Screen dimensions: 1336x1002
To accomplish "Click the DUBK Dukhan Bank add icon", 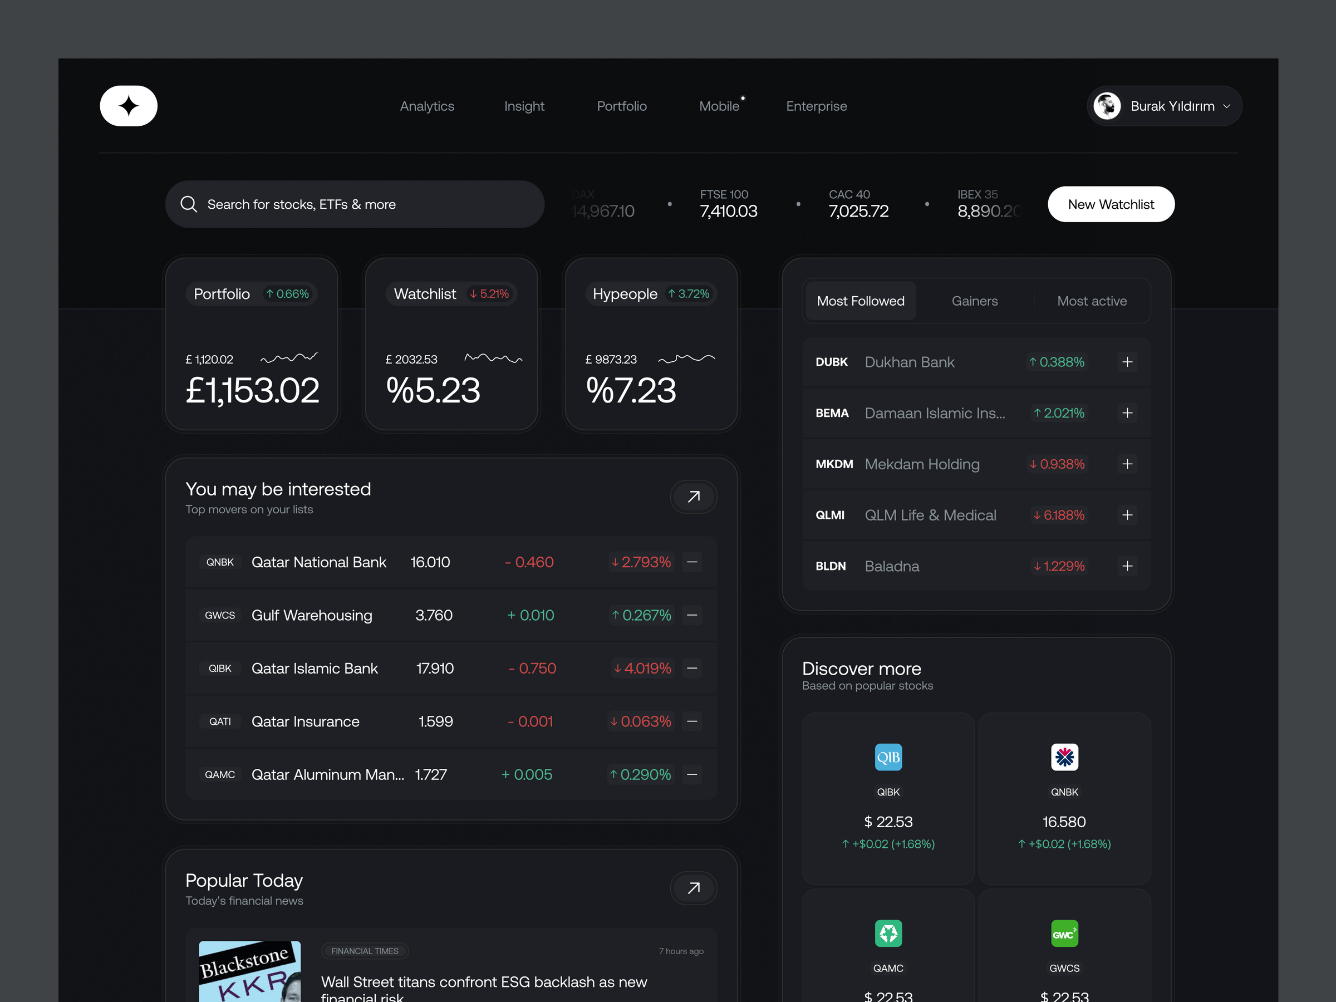I will [x=1128, y=362].
